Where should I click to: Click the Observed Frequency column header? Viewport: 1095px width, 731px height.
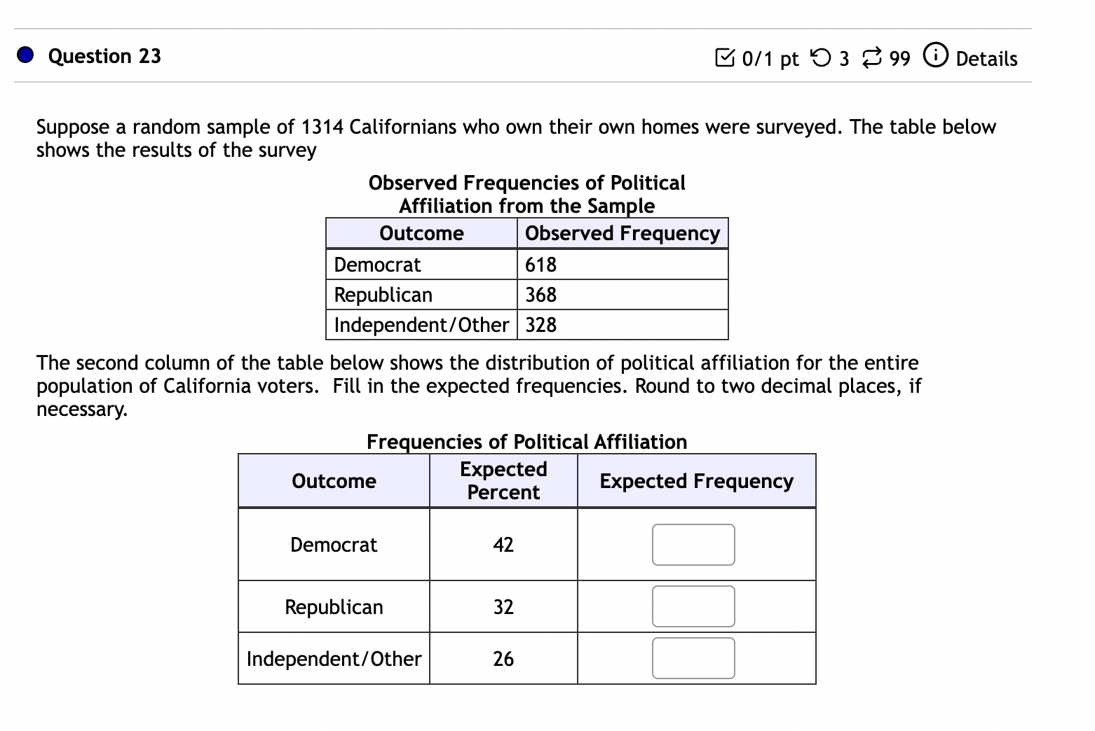(x=622, y=233)
